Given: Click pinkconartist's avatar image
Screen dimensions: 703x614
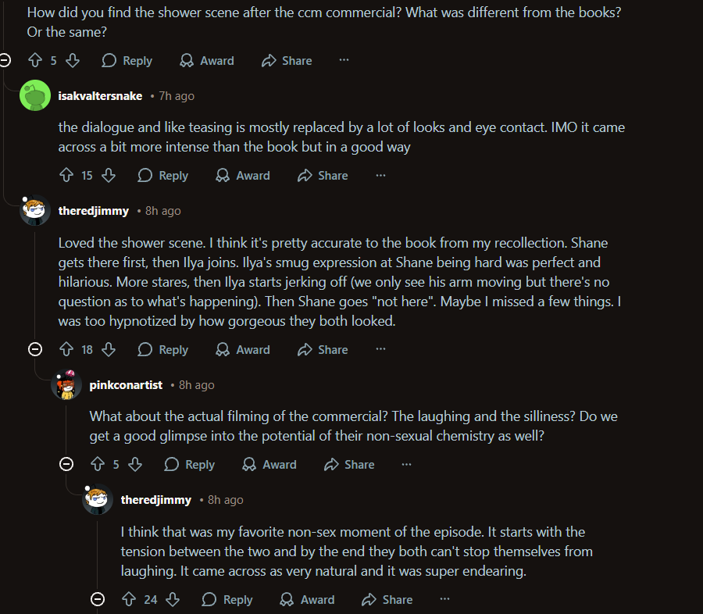Looking at the screenshot, I should pyautogui.click(x=66, y=385).
